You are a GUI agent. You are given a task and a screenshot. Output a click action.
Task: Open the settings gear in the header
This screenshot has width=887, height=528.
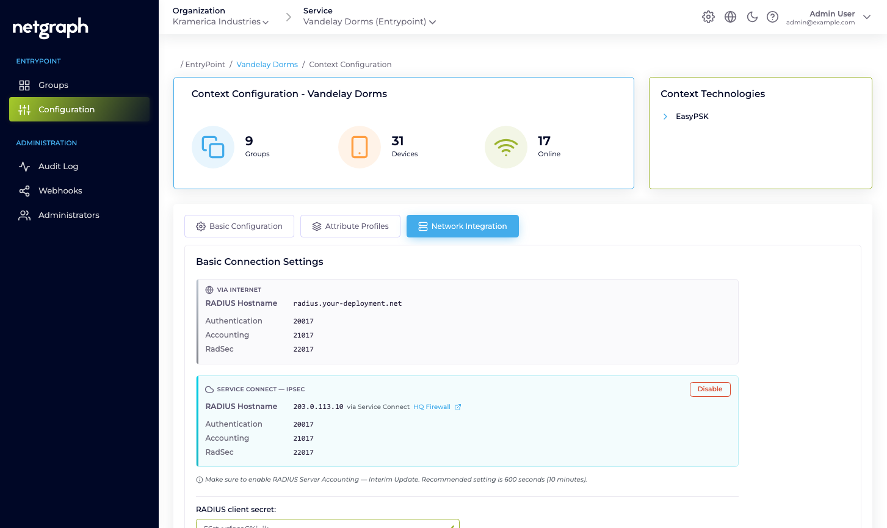(708, 17)
